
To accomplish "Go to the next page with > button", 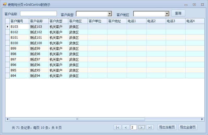I will [142, 127].
